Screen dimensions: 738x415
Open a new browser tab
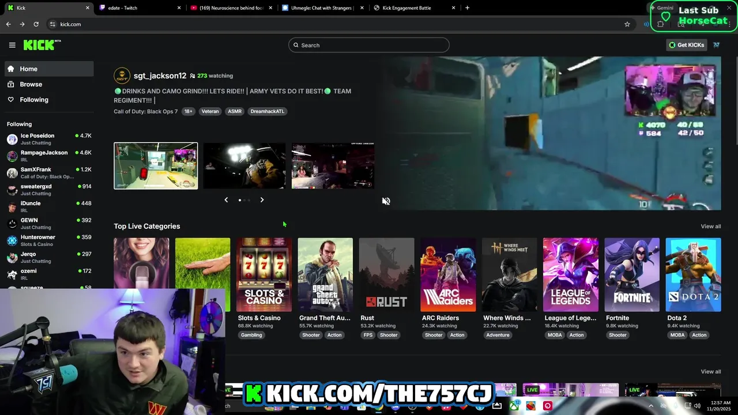[x=467, y=8]
